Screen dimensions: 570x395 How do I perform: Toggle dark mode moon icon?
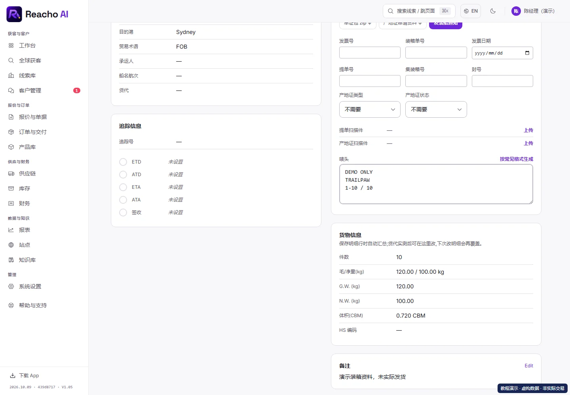click(x=493, y=11)
